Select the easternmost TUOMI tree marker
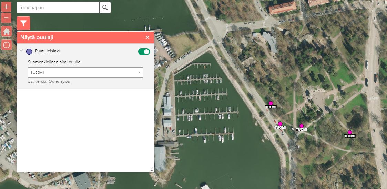This screenshot has width=387, height=189. tap(349, 132)
